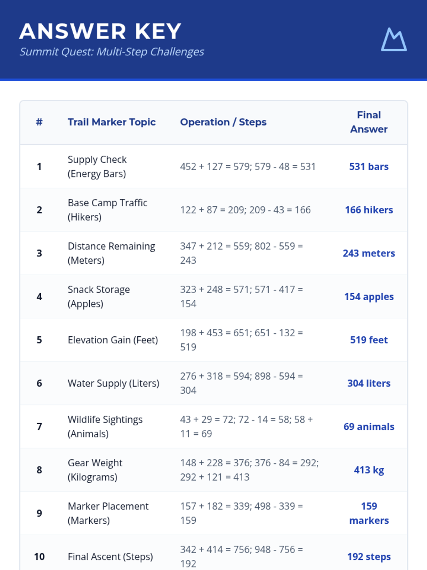Image resolution: width=427 pixels, height=570 pixels.
Task: Click the 243 meters final answer
Action: [369, 253]
